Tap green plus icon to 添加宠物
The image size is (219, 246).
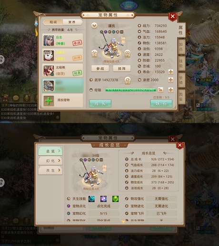point(49,100)
